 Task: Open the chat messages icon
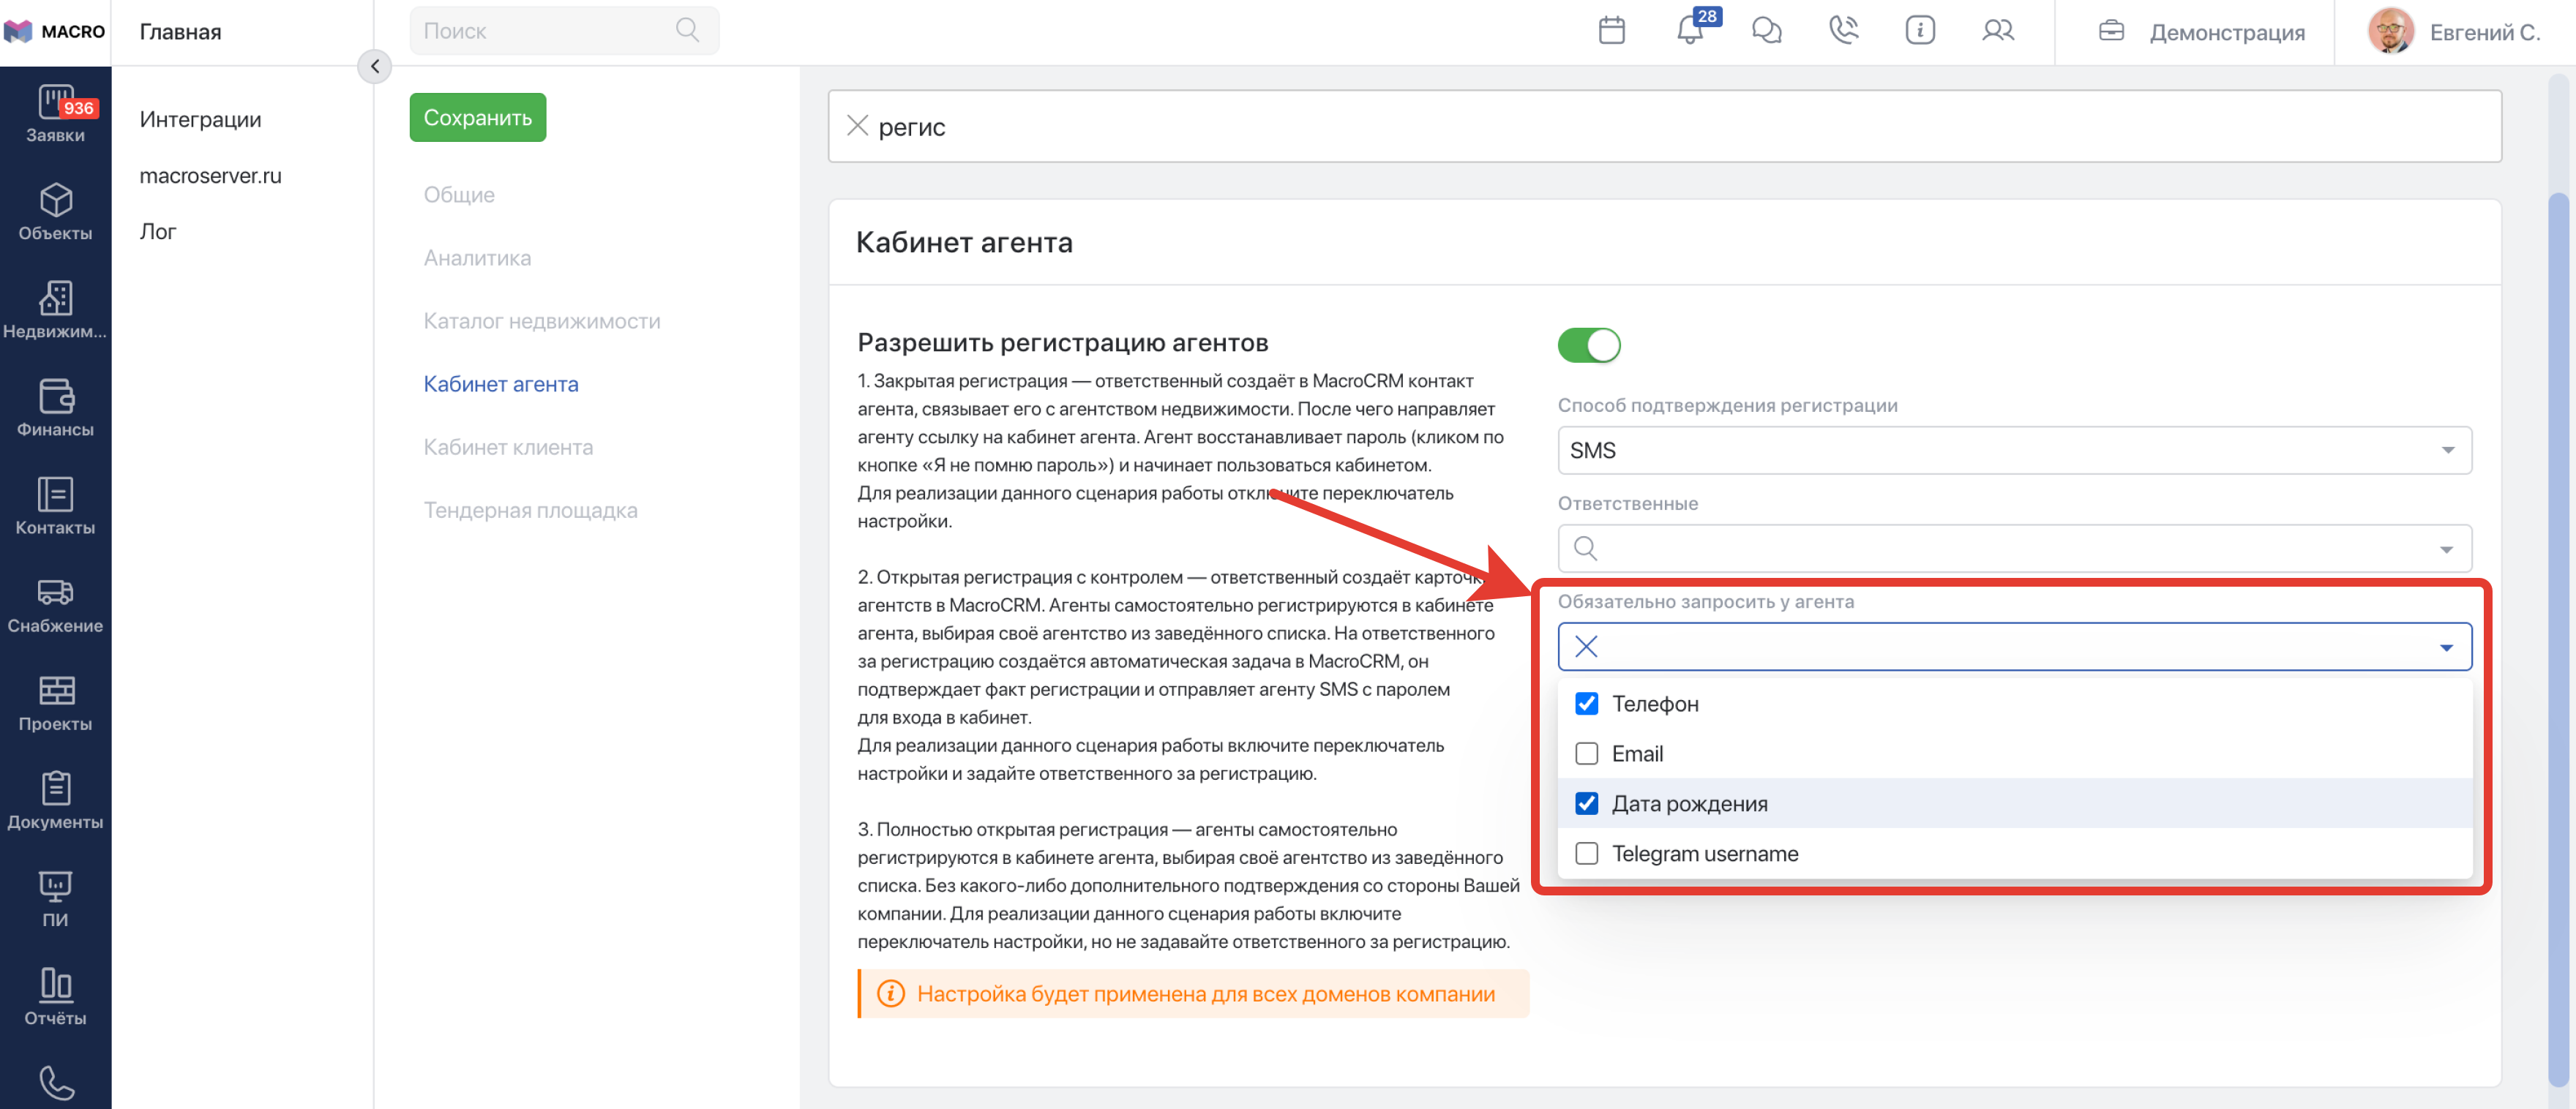[x=1766, y=31]
